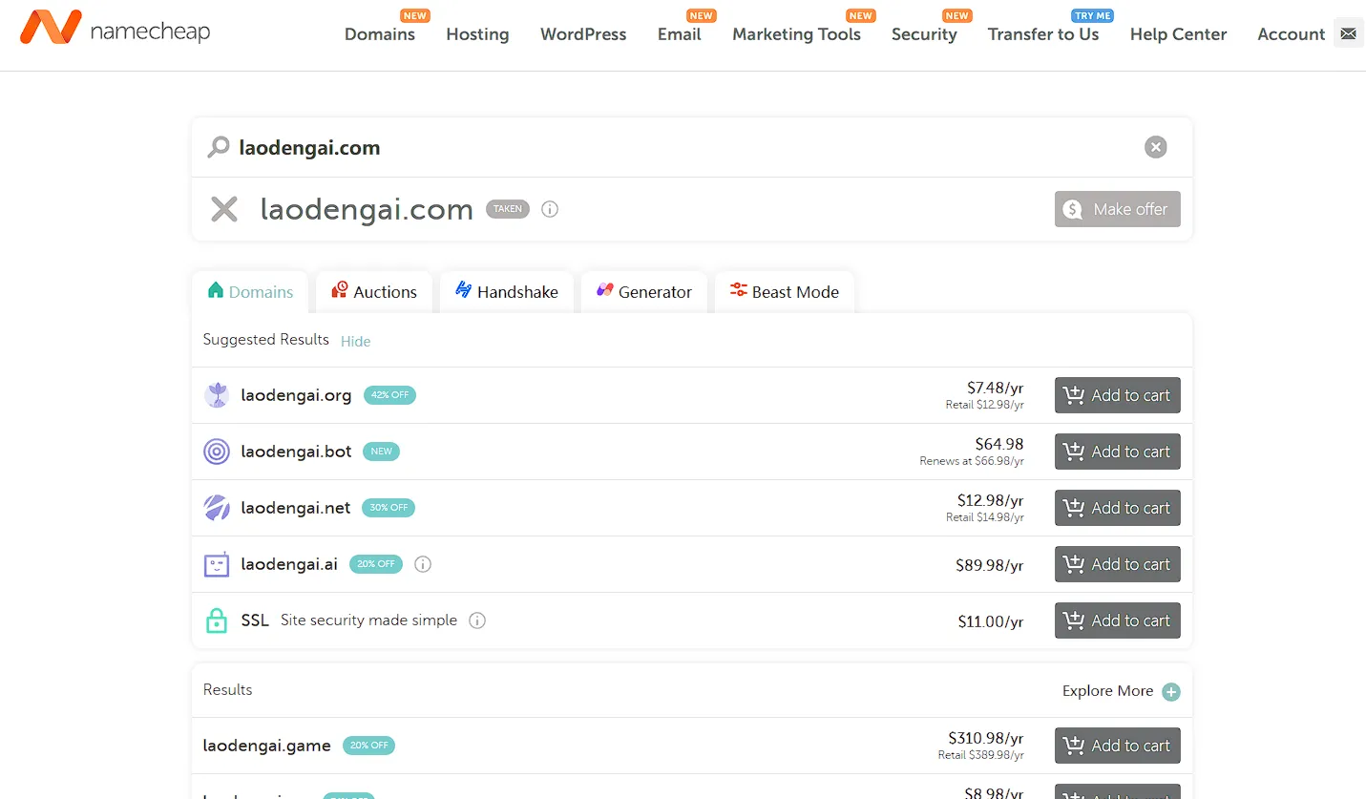Switch to the Beast Mode tab

[x=785, y=292]
